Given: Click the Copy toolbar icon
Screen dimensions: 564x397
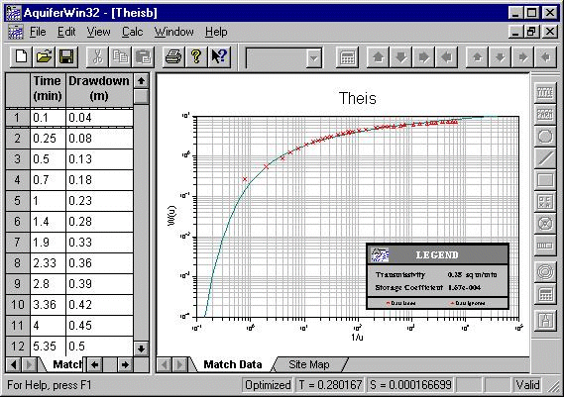Looking at the screenshot, I should (x=120, y=56).
